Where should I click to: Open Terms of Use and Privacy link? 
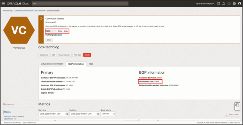12,123
